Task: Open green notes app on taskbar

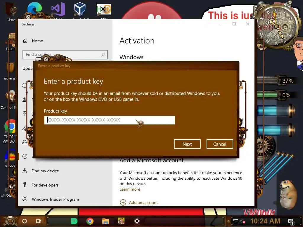Action: [x=74, y=221]
